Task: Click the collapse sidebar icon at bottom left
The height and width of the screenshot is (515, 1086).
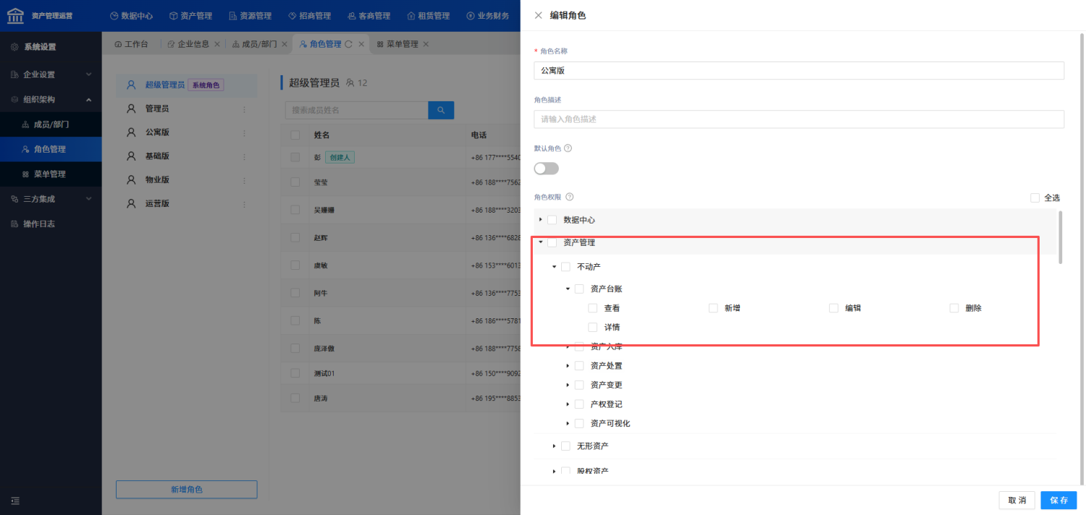Action: [x=15, y=501]
